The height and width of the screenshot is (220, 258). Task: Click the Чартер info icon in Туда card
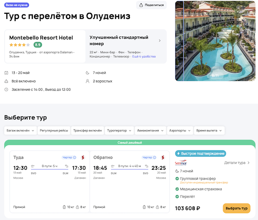coord(75,157)
